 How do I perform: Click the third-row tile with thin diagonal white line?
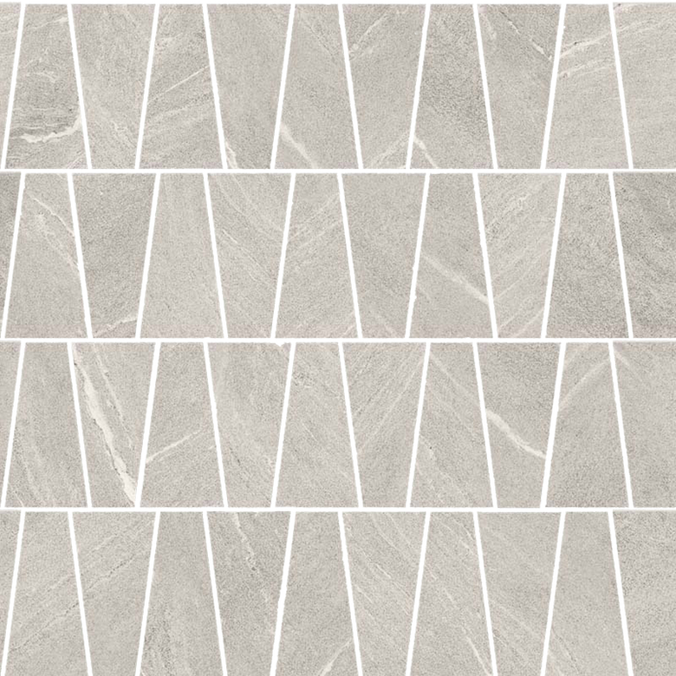coord(182,425)
